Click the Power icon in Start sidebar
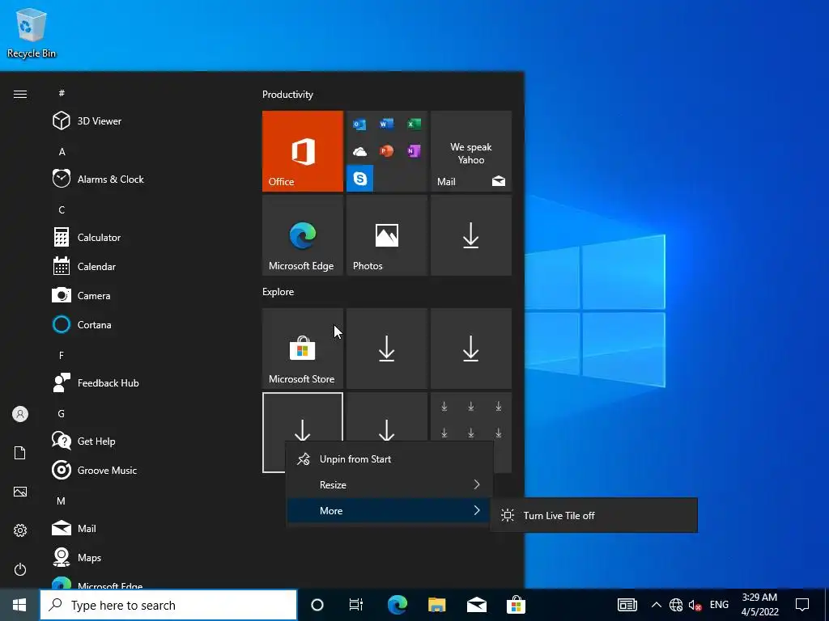The image size is (829, 621). point(20,569)
